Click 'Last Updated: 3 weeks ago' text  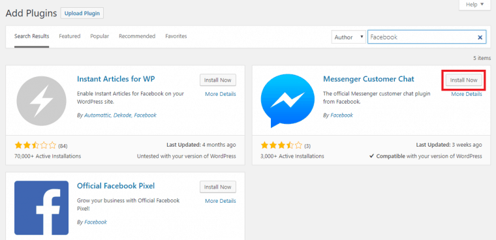coord(449,145)
